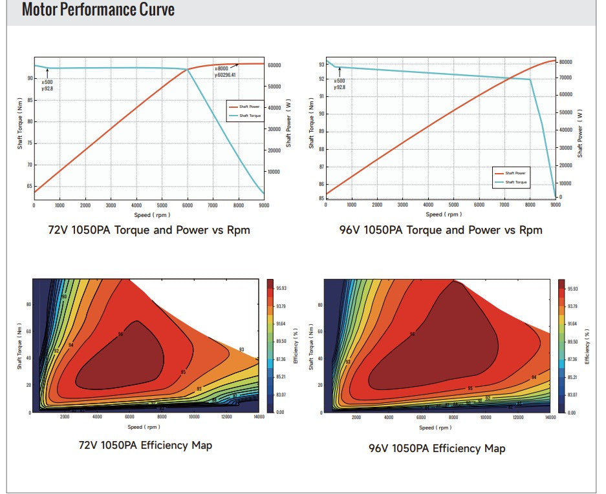This screenshot has width=606, height=494.
Task: Click the 96 contour label in 72V efficiency map
Action: 120,334
